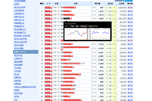
Task: Open sidebar link 出来高
Action: pyautogui.click(x=17, y=4)
